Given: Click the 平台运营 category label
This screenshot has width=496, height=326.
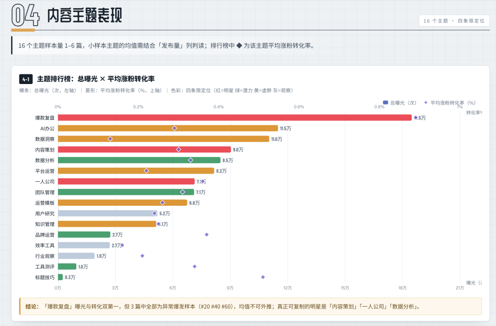Looking at the screenshot, I should (45, 171).
